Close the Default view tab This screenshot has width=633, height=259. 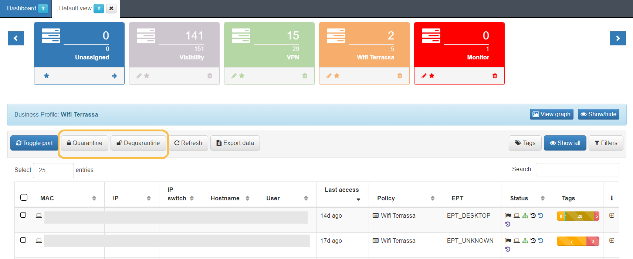(x=111, y=8)
